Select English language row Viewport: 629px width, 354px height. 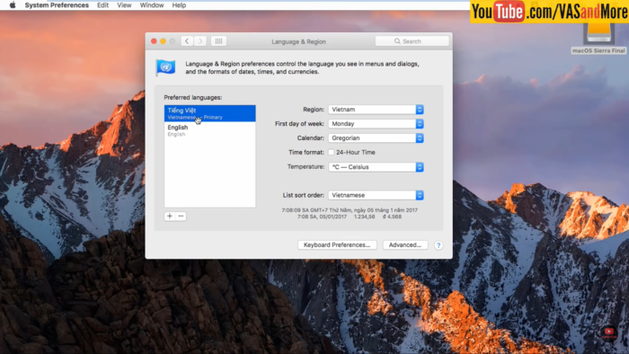click(x=209, y=130)
